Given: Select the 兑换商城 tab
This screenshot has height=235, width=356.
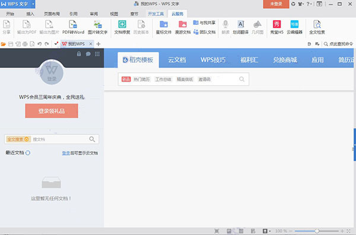Looking at the screenshot, I should coord(285,60).
